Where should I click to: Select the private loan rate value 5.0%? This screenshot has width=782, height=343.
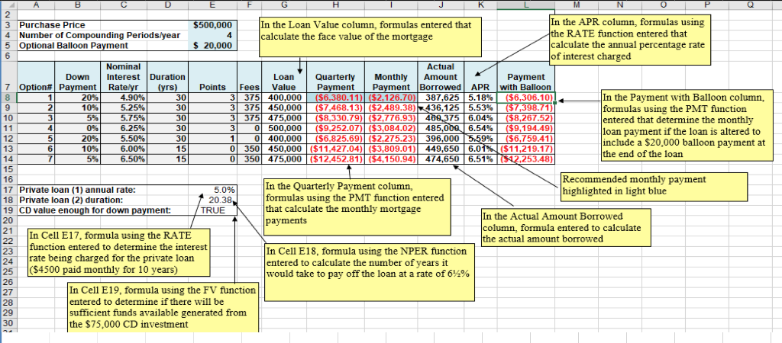[x=212, y=190]
